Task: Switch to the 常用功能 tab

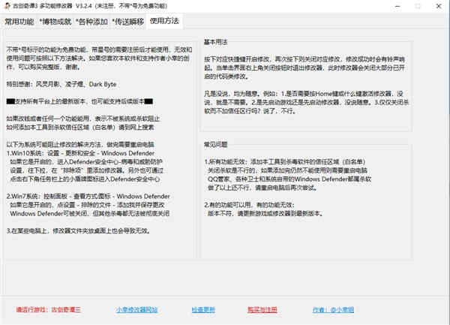Action: tap(19, 22)
